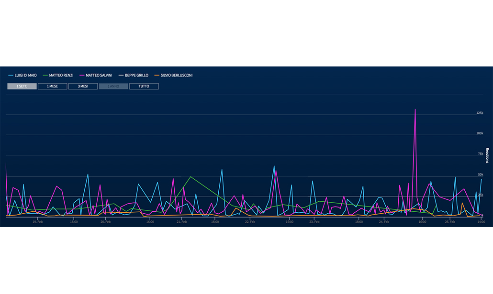
Task: Click Di Maio's tallest blue peak after 22. Feb
Action: [274, 166]
